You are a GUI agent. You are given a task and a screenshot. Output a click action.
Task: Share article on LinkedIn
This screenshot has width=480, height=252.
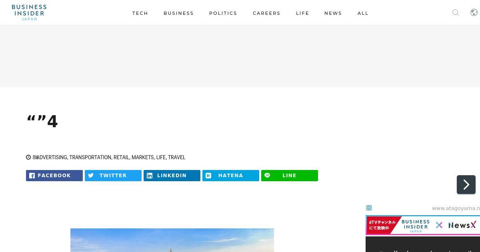point(172,176)
